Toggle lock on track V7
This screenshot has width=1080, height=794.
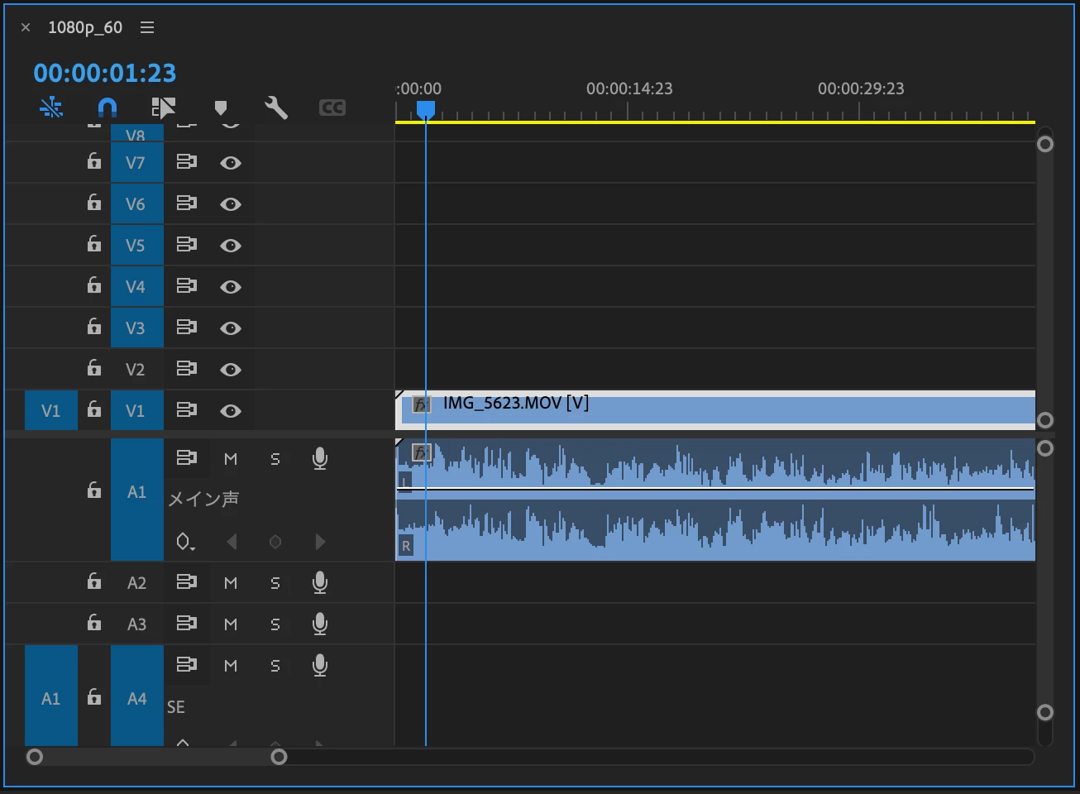coord(94,161)
